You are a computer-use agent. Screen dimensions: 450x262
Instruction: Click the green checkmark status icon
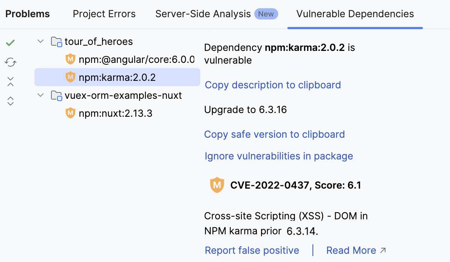click(x=10, y=42)
